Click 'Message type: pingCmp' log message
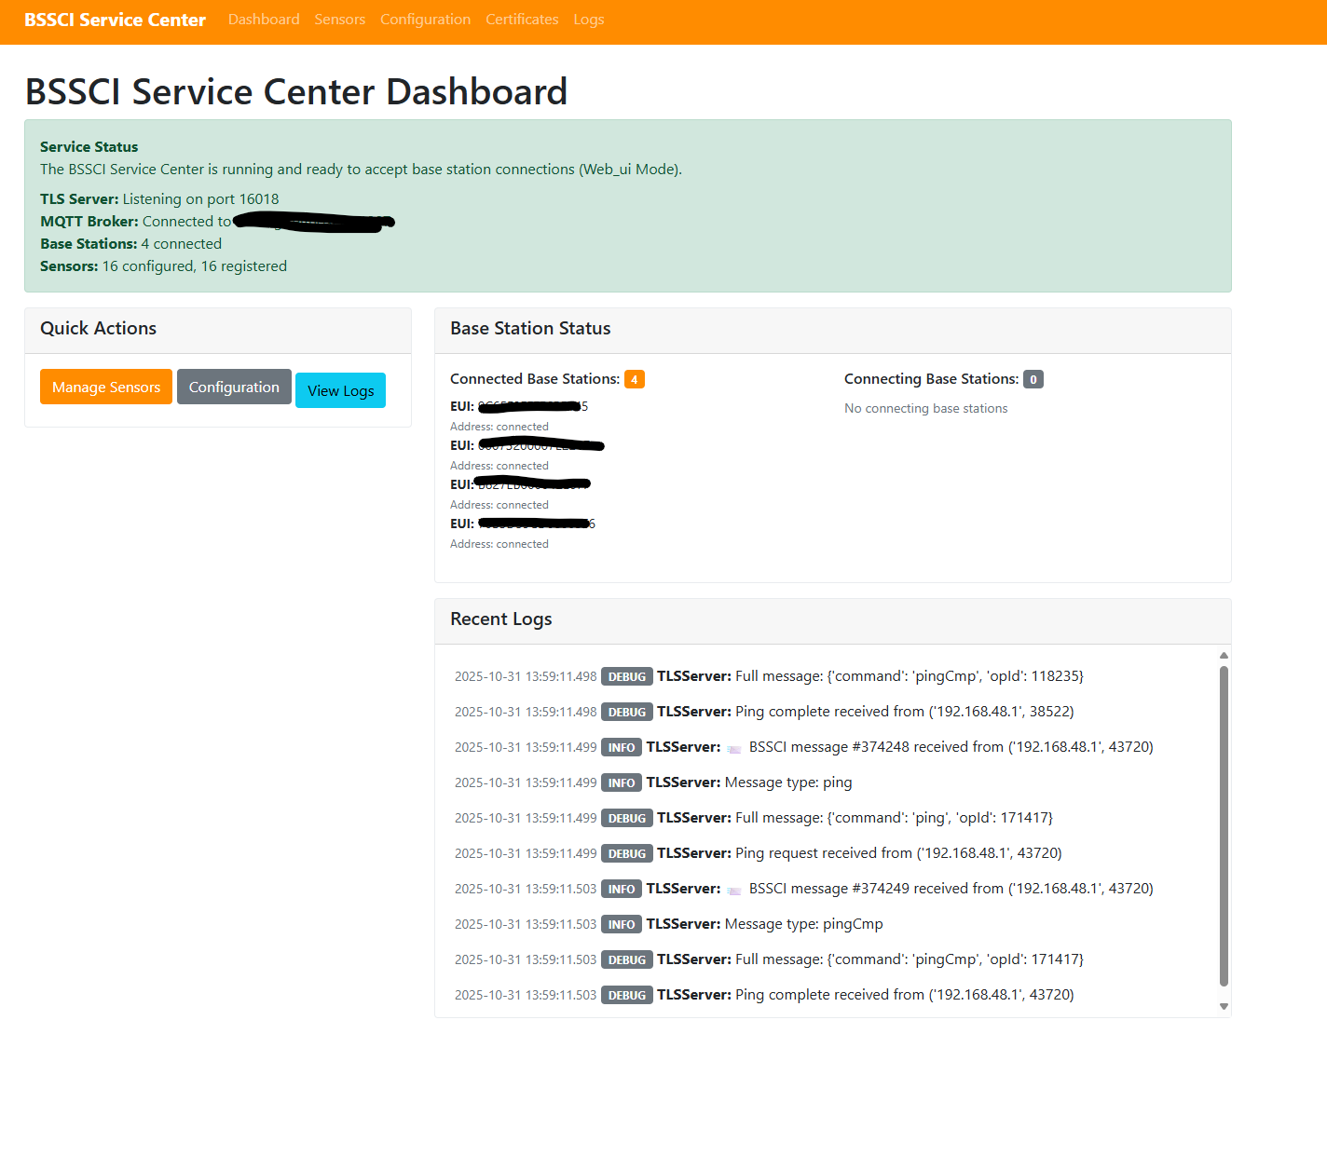Viewport: 1327px width, 1170px height. [804, 924]
